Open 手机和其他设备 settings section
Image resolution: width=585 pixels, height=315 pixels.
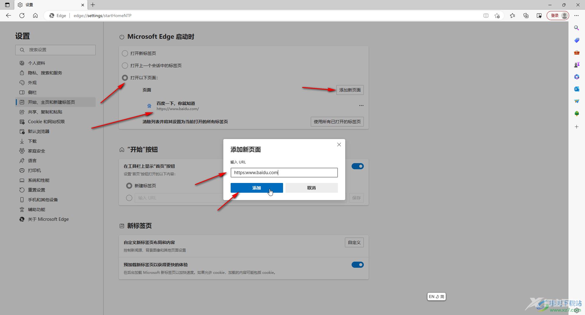(x=55, y=200)
